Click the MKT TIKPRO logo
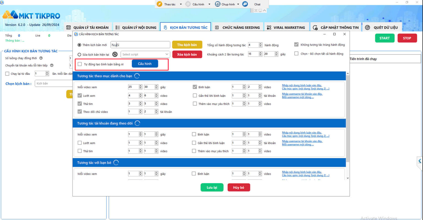423x220 pixels. click(x=31, y=15)
